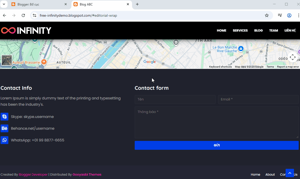Click the WhatsApp: +01 99 8877-6655 text
This screenshot has height=179, width=300.
(x=37, y=140)
